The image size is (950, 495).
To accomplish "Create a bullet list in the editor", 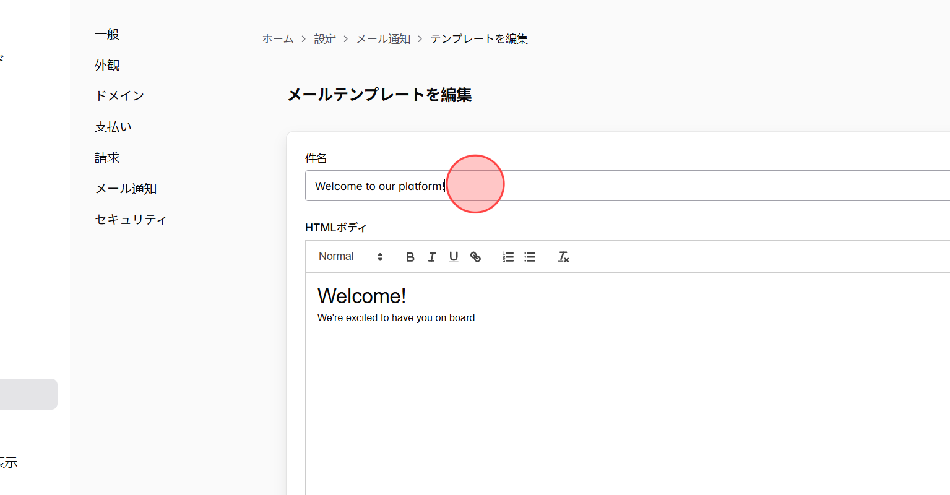I will tap(529, 256).
